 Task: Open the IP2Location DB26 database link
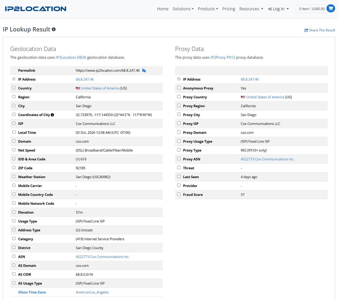[71, 57]
